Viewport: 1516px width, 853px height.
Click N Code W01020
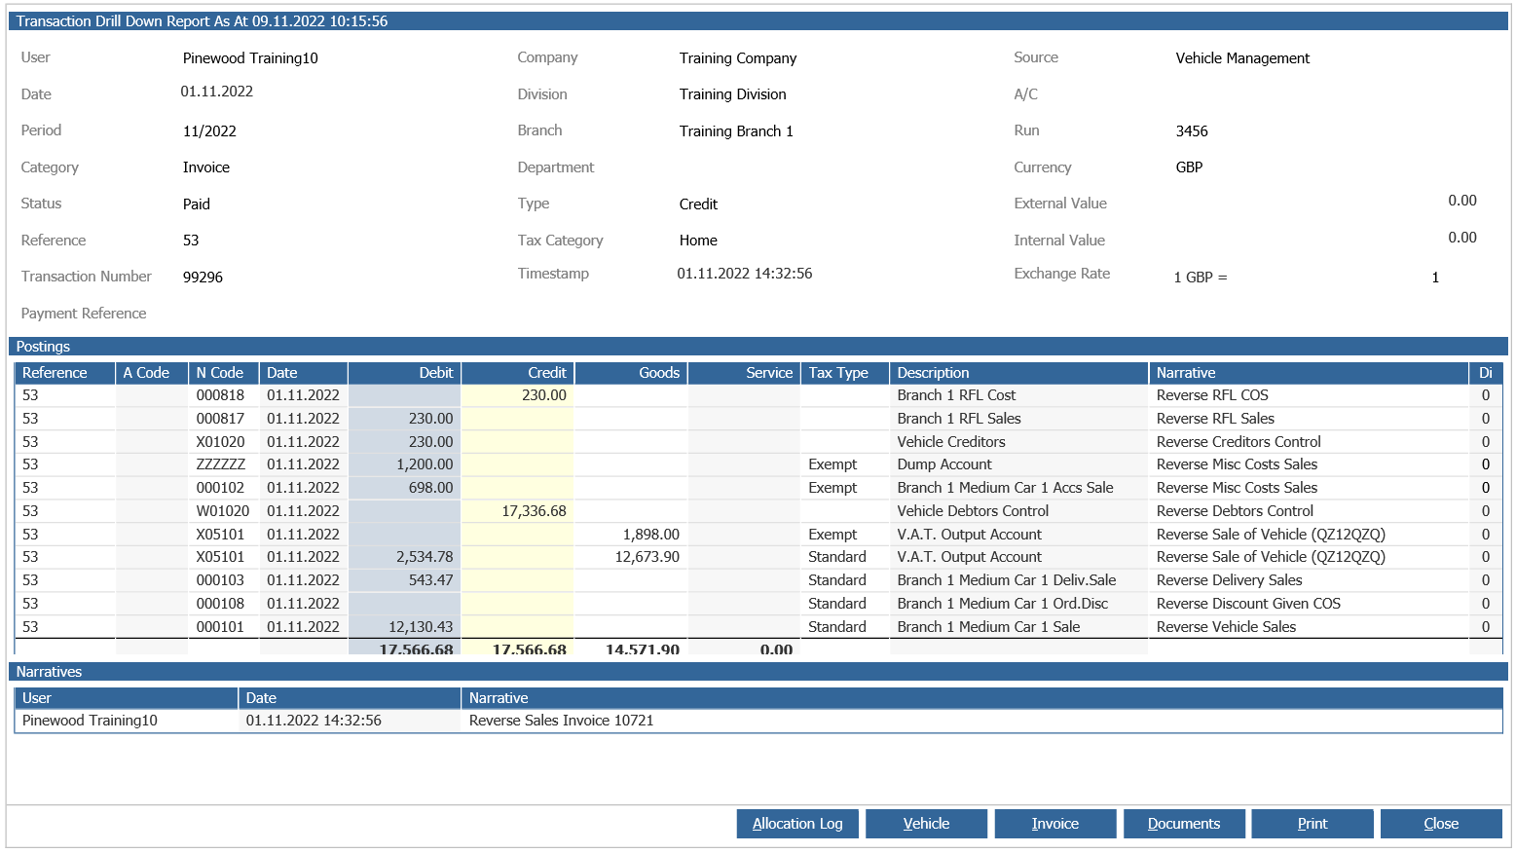point(223,511)
